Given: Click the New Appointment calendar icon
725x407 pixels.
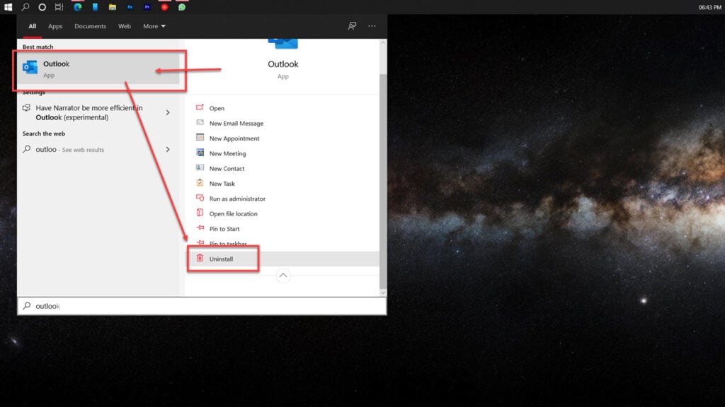Looking at the screenshot, I should [x=200, y=138].
